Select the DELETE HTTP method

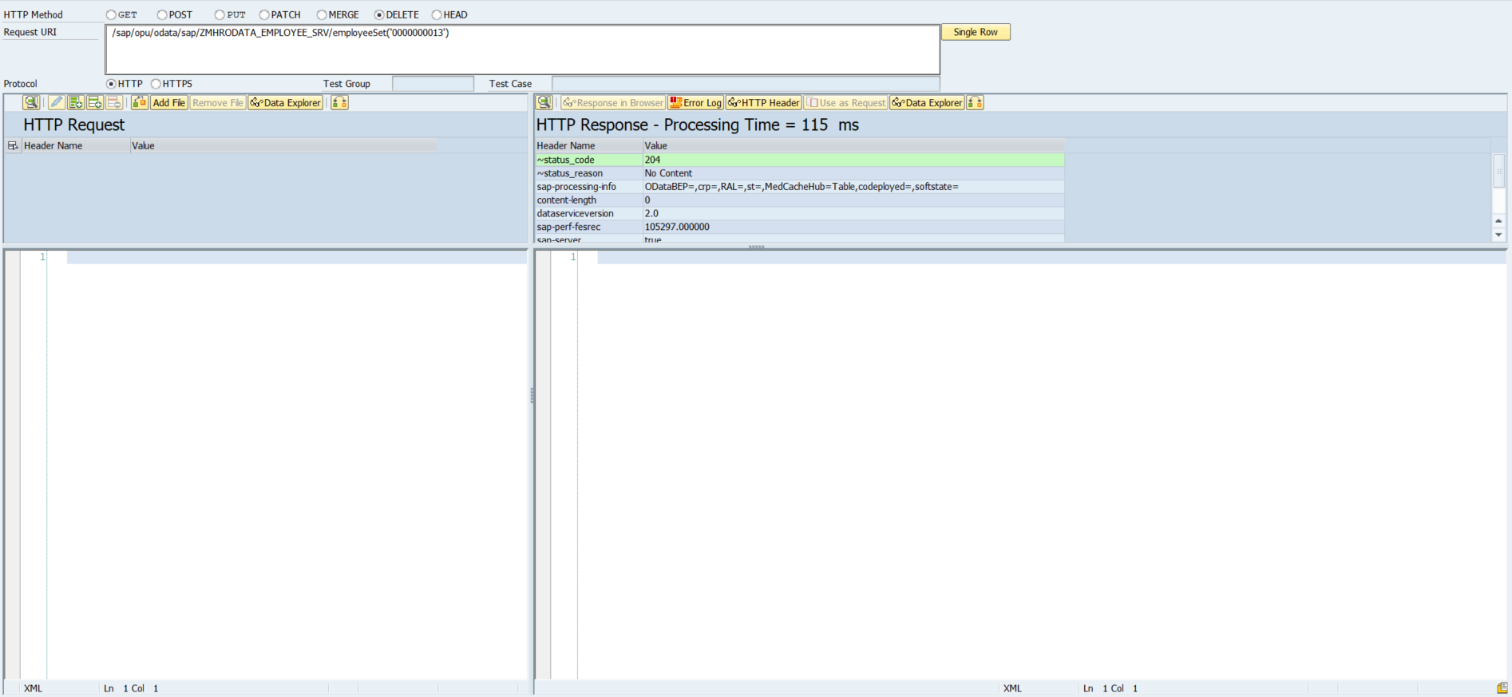379,15
